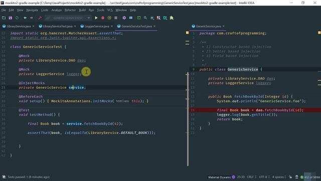Click 'service' variable in fetchBookById call
Viewport: 321px width, 181px height.
[x=74, y=124]
